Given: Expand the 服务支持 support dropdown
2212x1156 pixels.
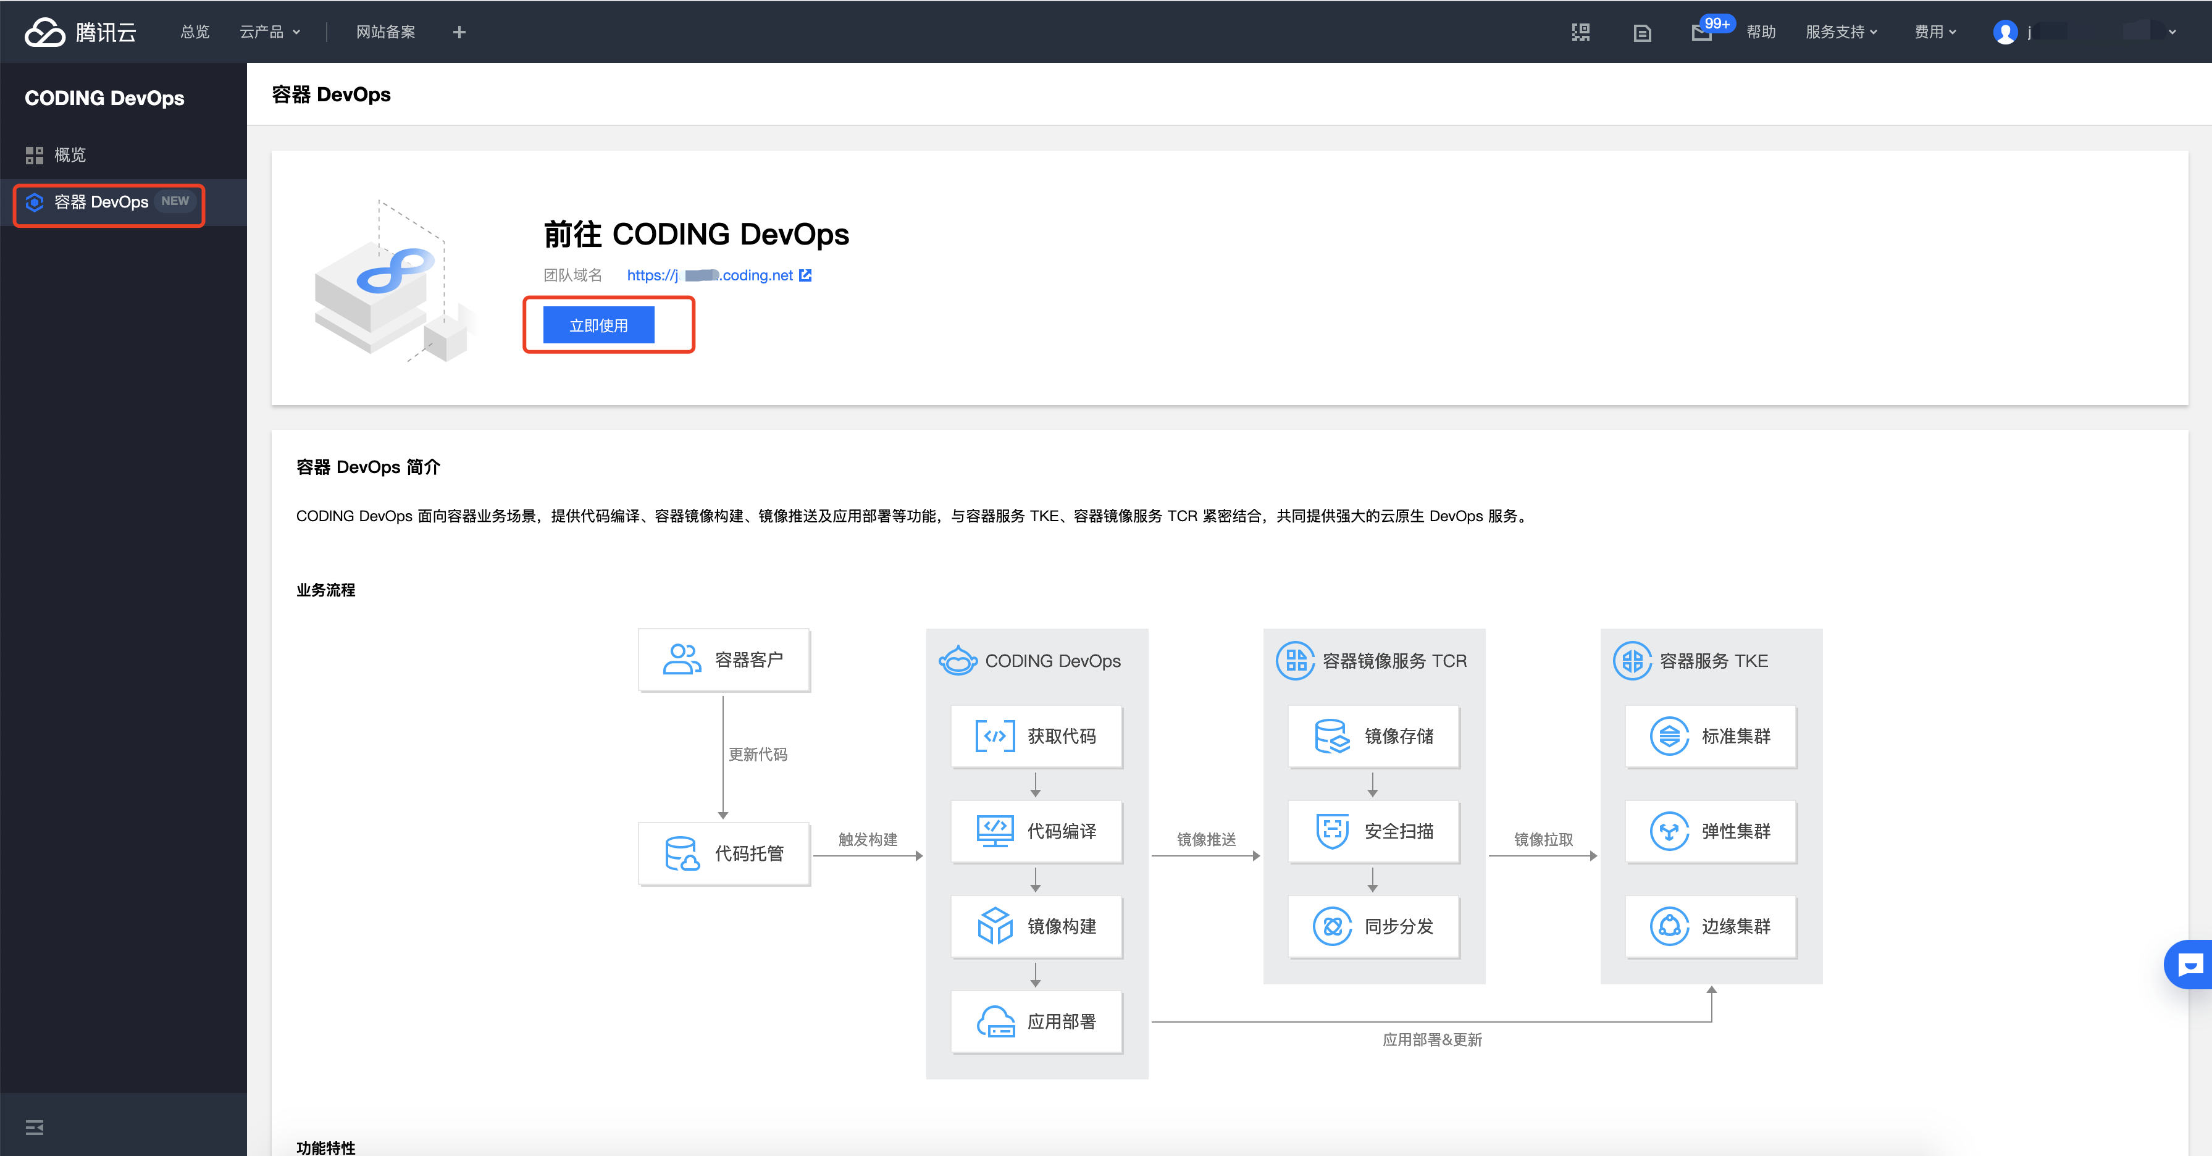Looking at the screenshot, I should point(1841,31).
